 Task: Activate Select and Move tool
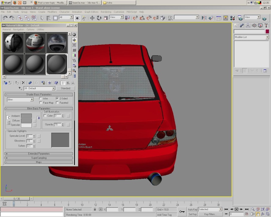(x=92, y=18)
